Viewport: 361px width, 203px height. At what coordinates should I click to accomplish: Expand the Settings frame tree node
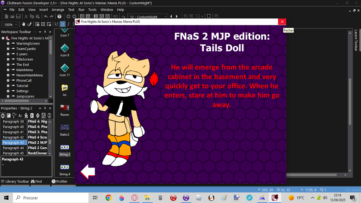[x=8, y=91]
